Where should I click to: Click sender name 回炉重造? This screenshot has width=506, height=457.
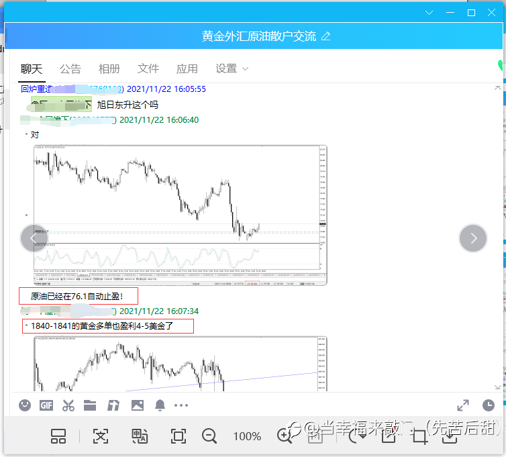36,89
